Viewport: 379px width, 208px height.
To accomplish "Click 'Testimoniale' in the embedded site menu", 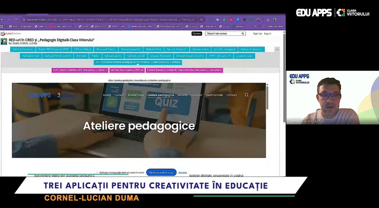I will coord(214,95).
